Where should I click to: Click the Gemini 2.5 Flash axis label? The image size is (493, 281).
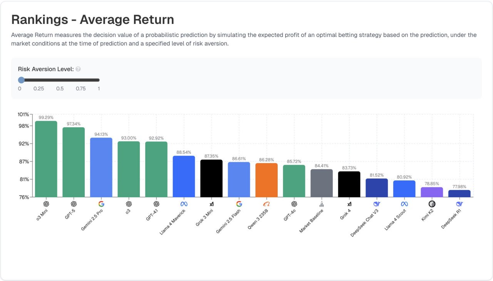[x=229, y=221]
